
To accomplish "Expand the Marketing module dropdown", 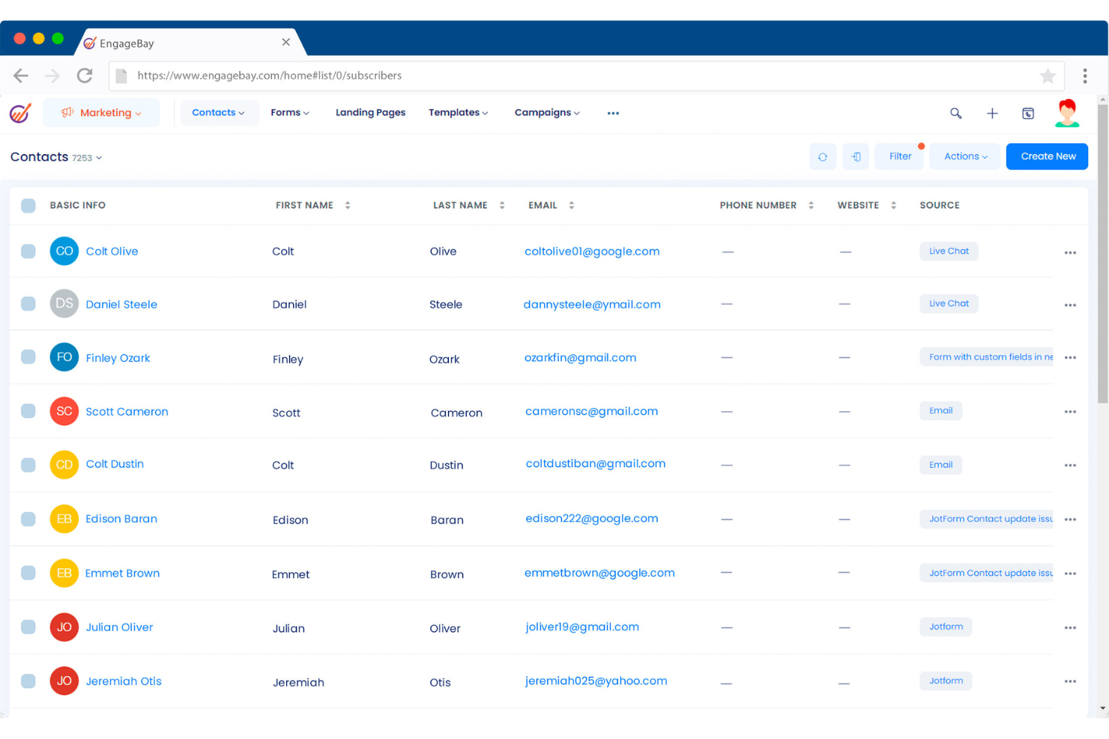I will tap(101, 112).
